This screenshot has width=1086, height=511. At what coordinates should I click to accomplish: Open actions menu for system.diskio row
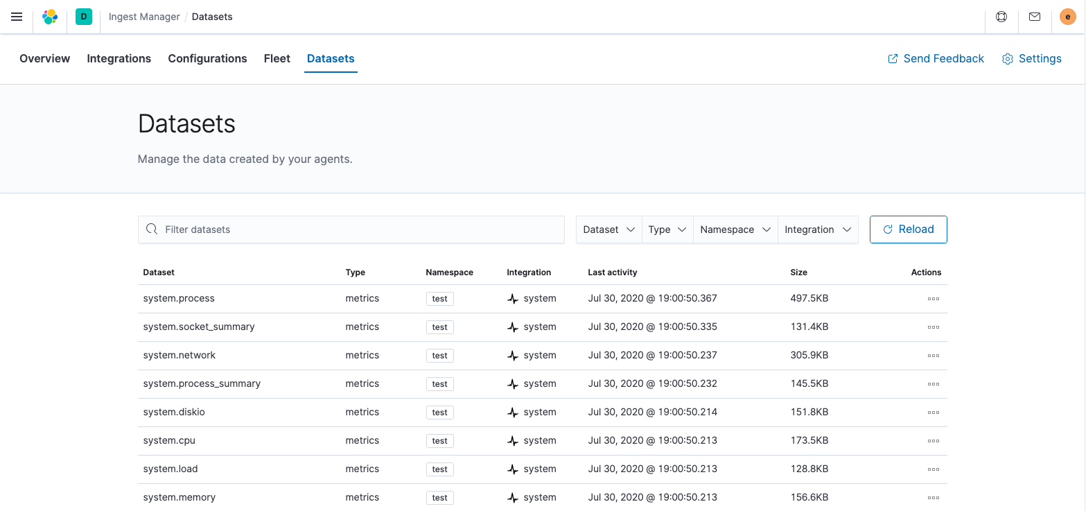click(933, 413)
